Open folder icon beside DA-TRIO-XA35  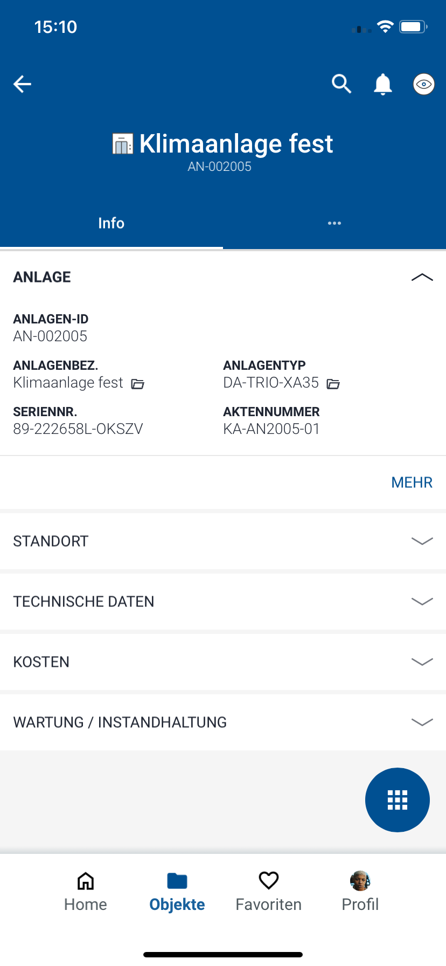(333, 384)
